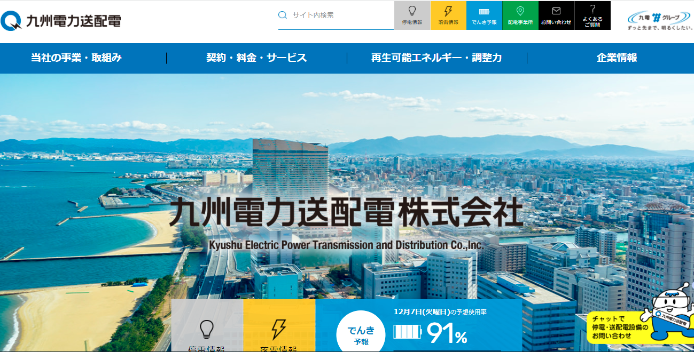Click the Kyushu Electric Power Transmission and Distribution text
This screenshot has width=694, height=352.
tap(346, 245)
